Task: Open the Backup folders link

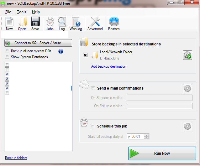Action: (x=16, y=158)
